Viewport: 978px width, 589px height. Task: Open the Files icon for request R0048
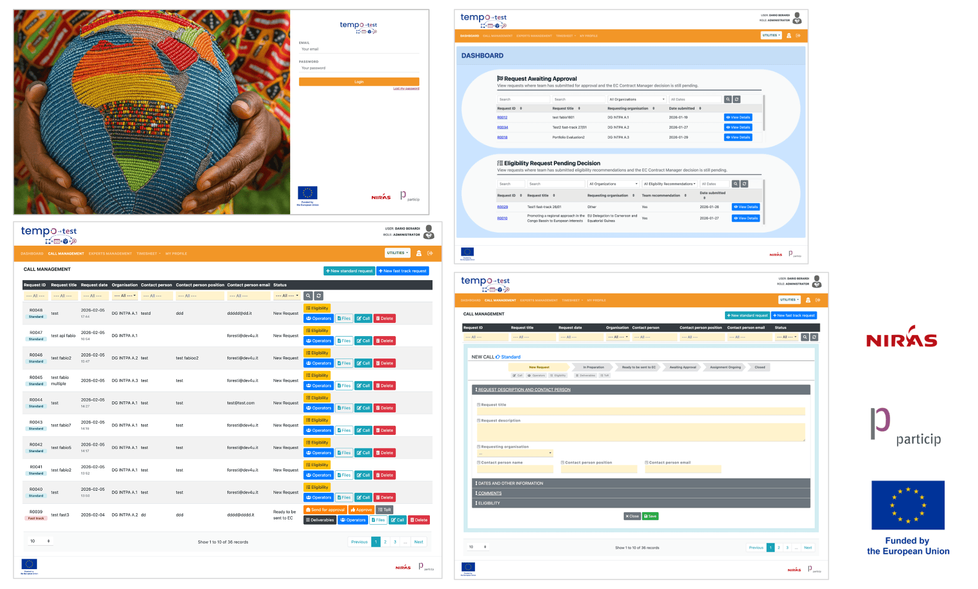(344, 318)
